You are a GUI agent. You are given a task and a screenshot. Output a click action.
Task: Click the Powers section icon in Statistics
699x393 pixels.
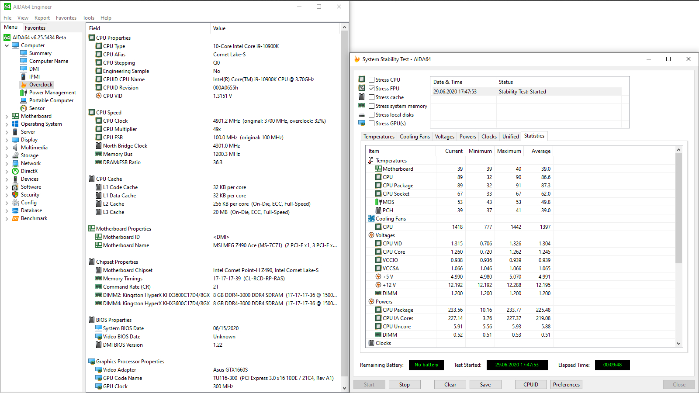(371, 301)
